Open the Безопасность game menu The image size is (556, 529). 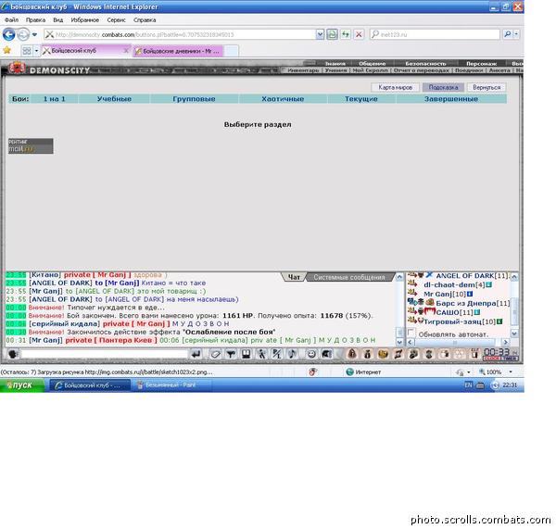pos(425,64)
